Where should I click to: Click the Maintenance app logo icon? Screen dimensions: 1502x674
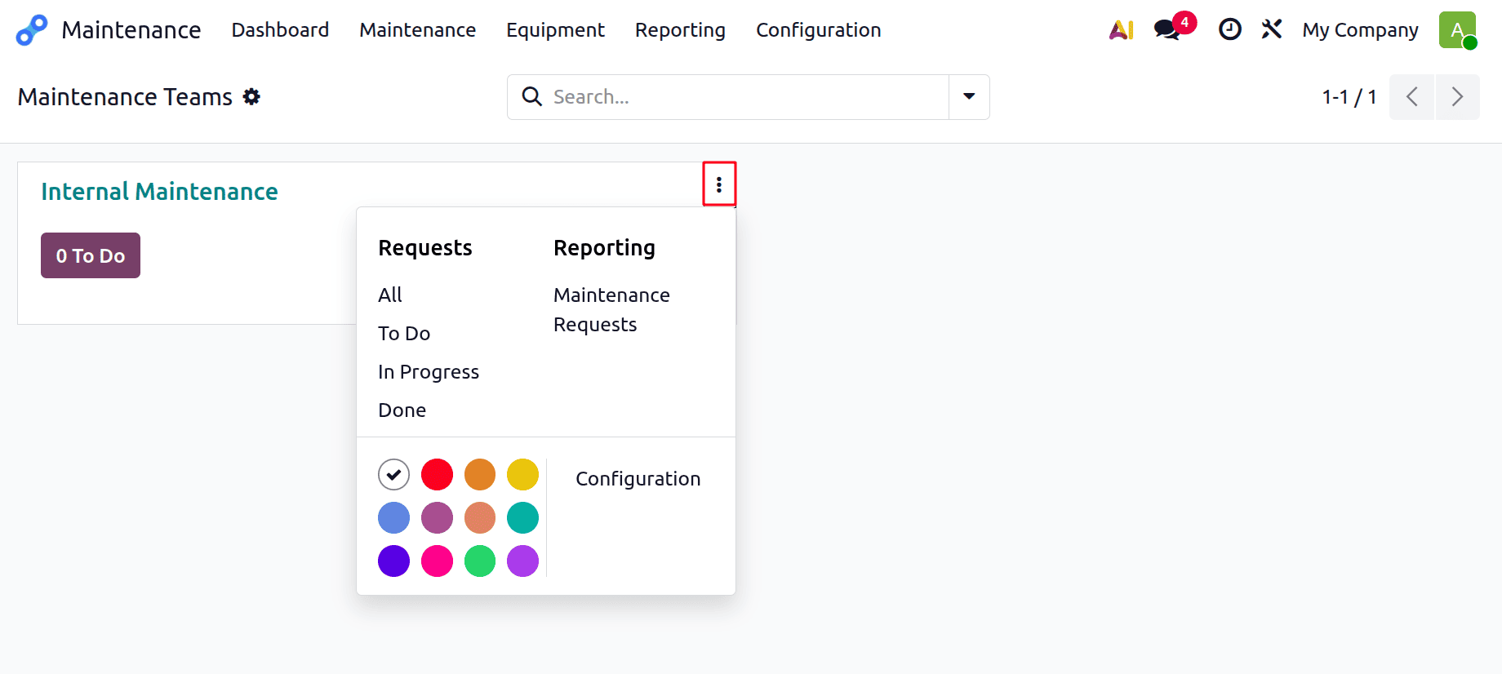pyautogui.click(x=32, y=30)
